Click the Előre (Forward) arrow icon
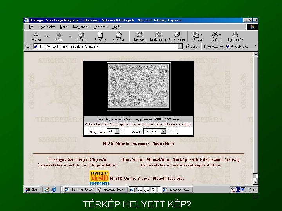 pos(59,35)
